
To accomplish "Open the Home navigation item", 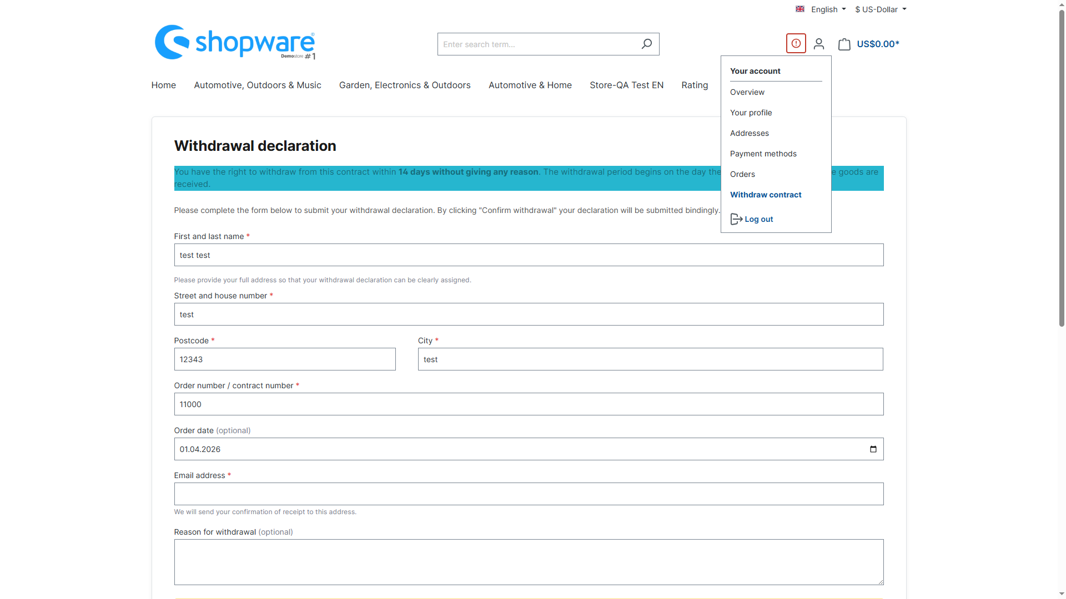I will click(x=163, y=85).
